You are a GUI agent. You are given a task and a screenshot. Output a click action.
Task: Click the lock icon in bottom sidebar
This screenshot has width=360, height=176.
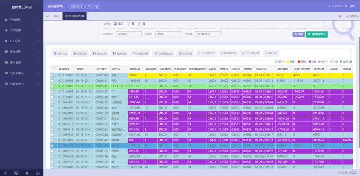[27, 173]
